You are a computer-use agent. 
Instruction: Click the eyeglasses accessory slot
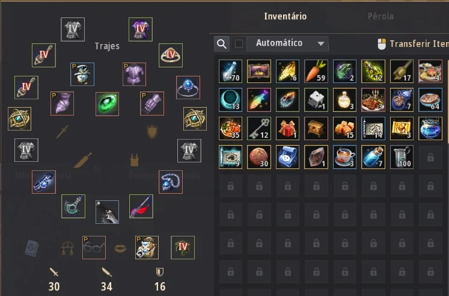click(x=94, y=247)
